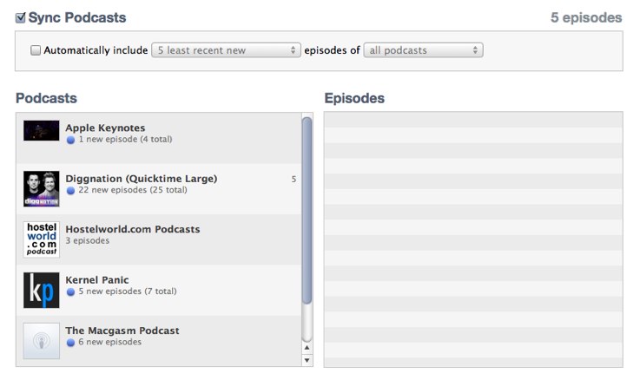Click the scroll up arrow of podcasts list
Viewport: 640px width, 380px height.
307,348
